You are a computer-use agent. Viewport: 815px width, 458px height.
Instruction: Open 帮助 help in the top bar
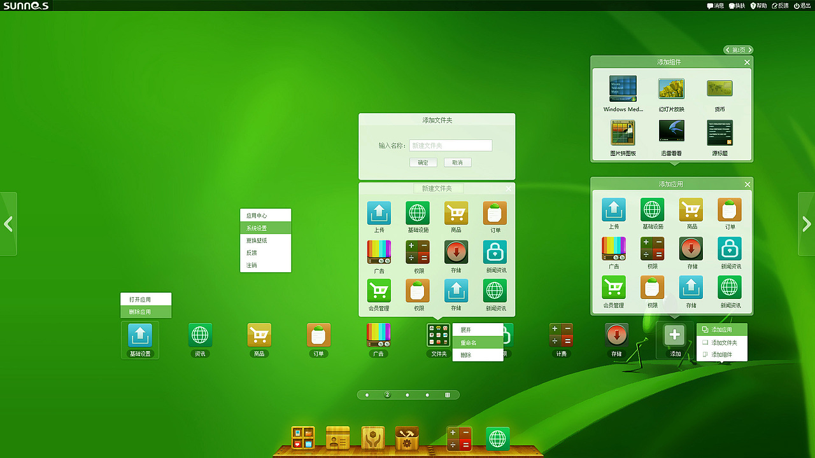[758, 6]
